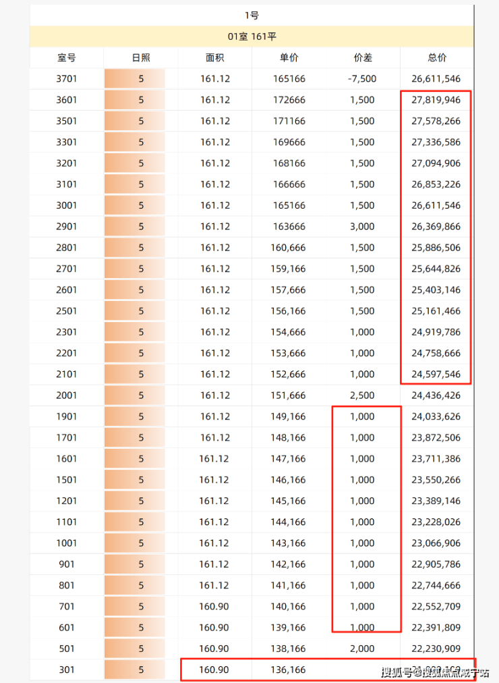Viewport: 499px width, 683px height.
Task: Select area 160.90 in row 501
Action: point(215,649)
